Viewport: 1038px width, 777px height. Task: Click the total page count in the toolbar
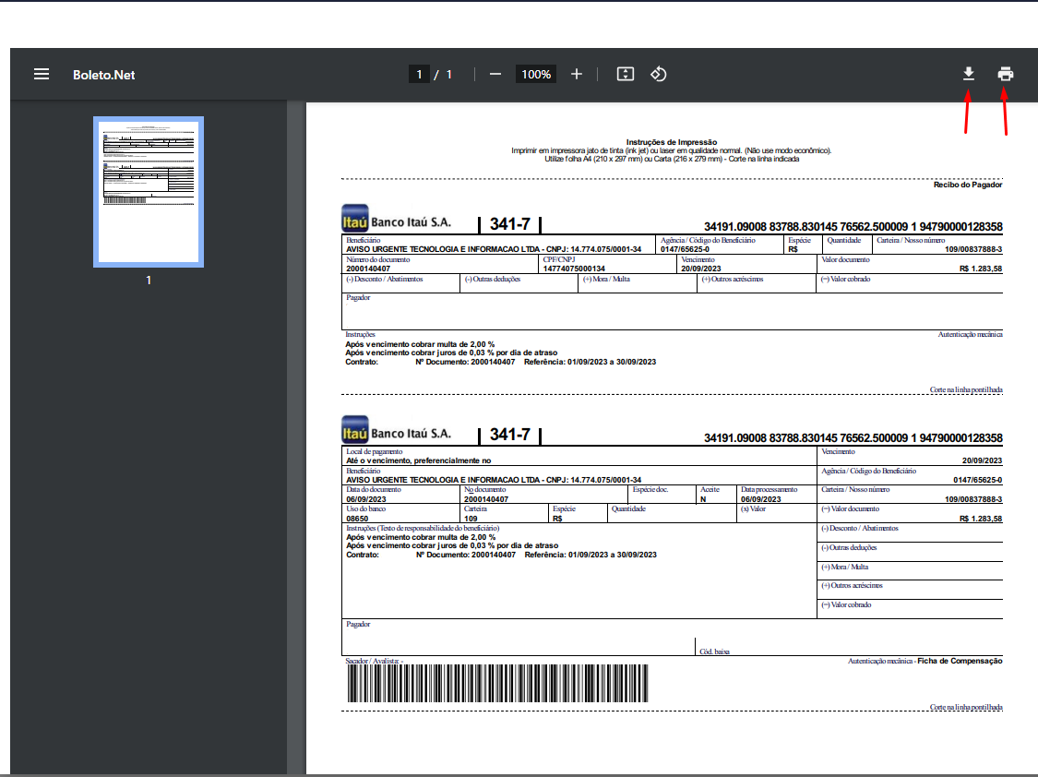click(x=449, y=75)
